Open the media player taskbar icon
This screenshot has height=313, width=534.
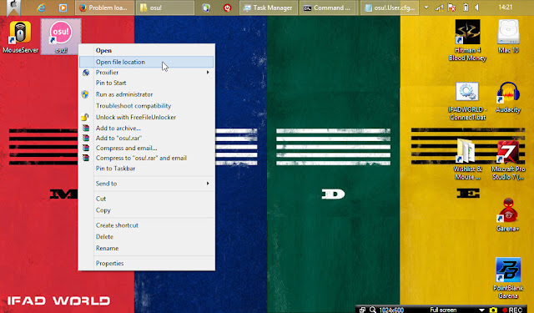coord(63,8)
